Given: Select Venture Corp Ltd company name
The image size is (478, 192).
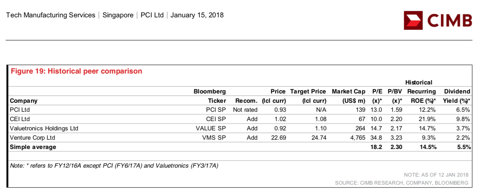Looking at the screenshot, I should [33, 138].
